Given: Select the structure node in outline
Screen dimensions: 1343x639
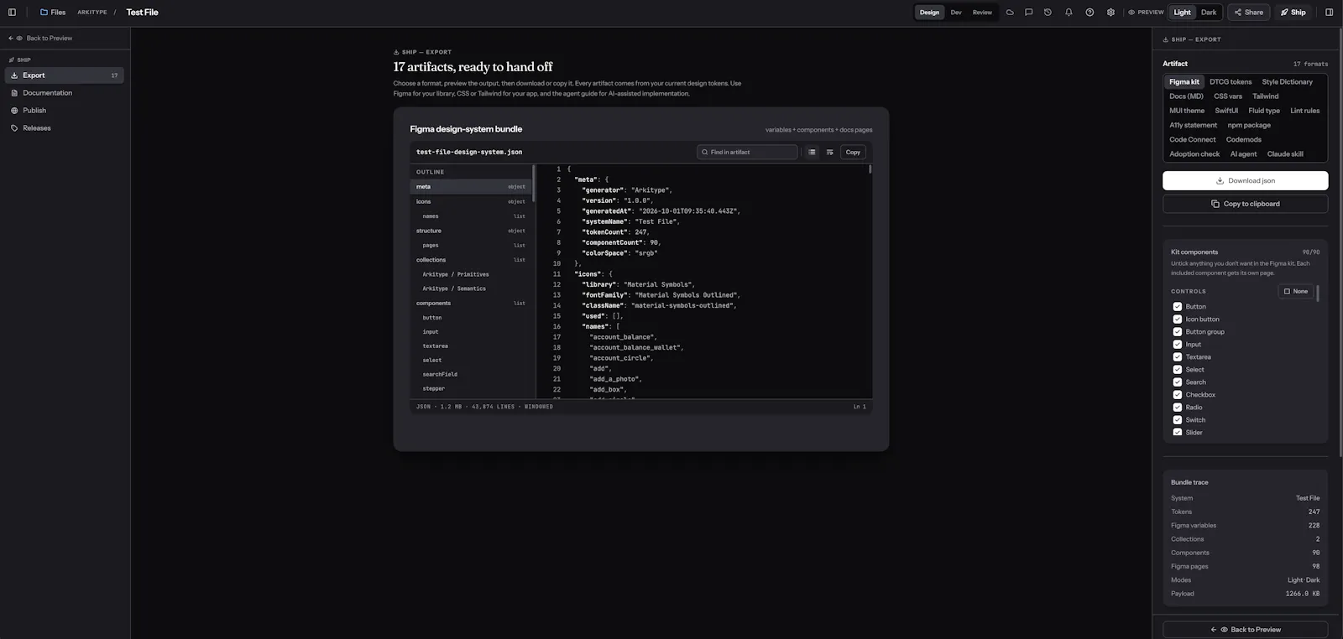Looking at the screenshot, I should (x=471, y=231).
